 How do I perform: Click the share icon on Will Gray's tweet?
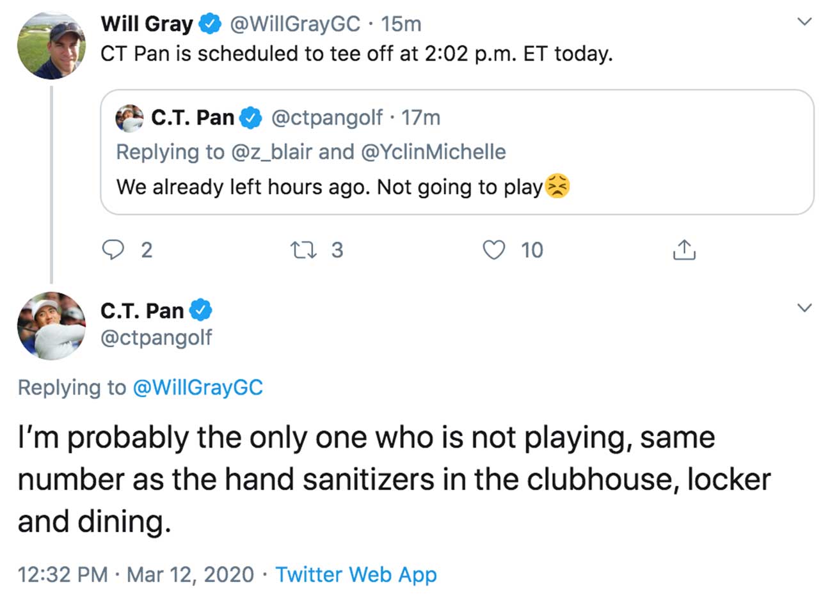point(684,249)
